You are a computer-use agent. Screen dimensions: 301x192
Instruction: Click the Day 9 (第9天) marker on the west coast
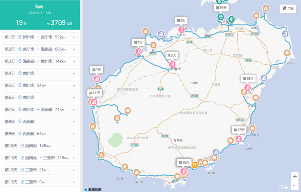coord(97,79)
